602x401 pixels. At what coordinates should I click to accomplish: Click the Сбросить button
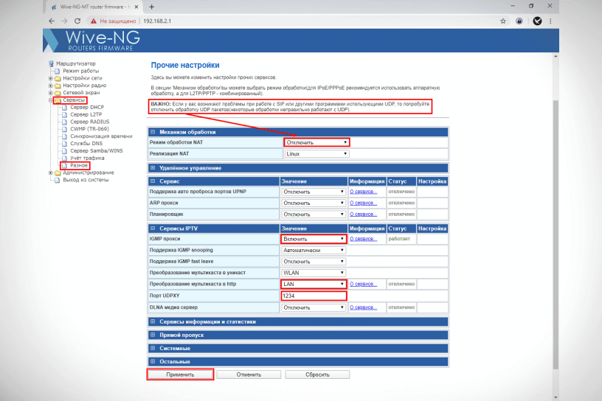pos(317,374)
